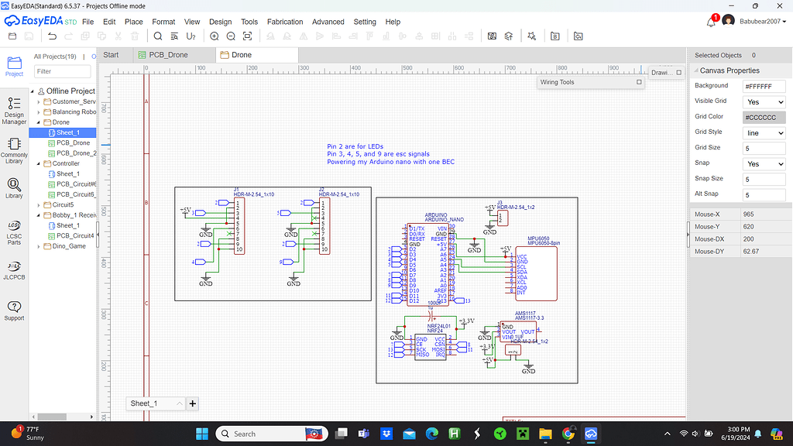This screenshot has width=793, height=446.
Task: Click the JLCPCB sidebar icon
Action: [x=14, y=269]
